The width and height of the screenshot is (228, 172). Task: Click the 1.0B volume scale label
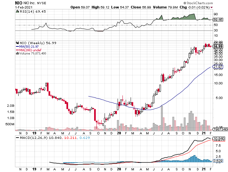pyautogui.click(x=11, y=118)
